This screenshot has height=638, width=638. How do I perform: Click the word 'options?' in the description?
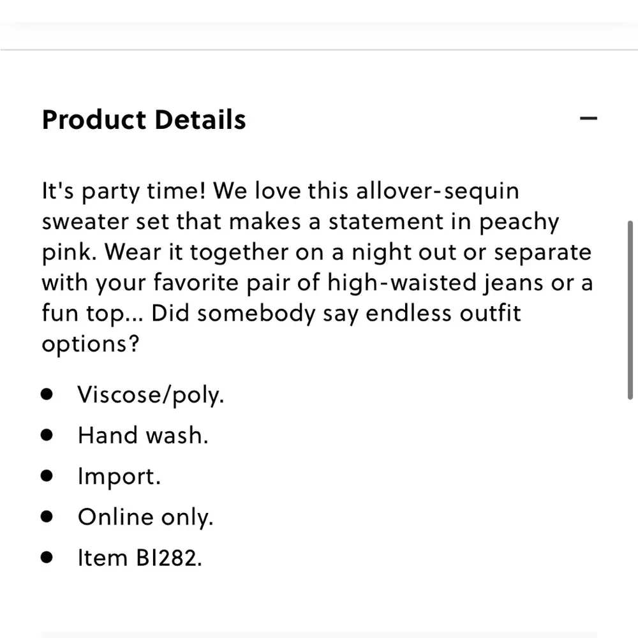click(91, 345)
